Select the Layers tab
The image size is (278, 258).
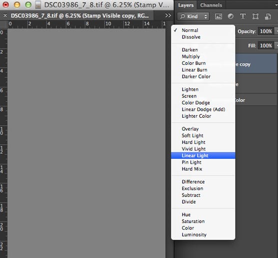pyautogui.click(x=186, y=5)
